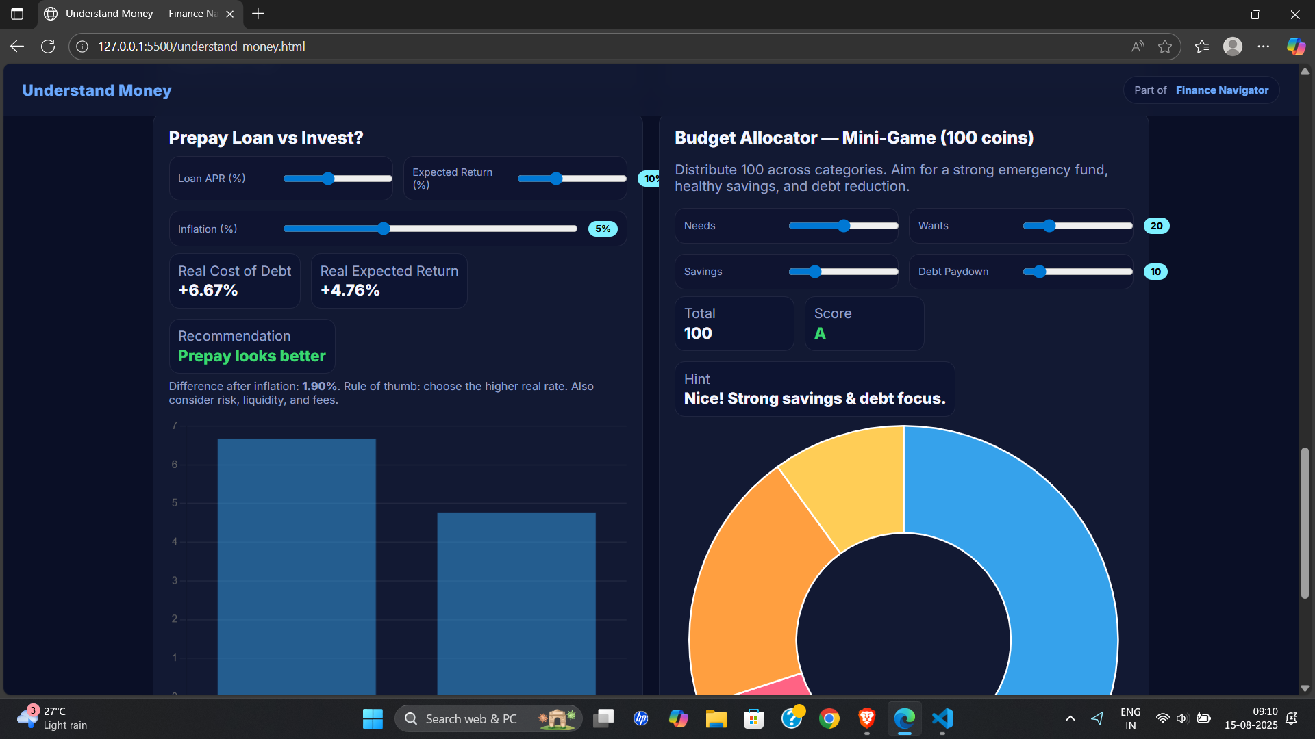Click the Understand Money header title
The height and width of the screenshot is (739, 1315).
(x=97, y=90)
